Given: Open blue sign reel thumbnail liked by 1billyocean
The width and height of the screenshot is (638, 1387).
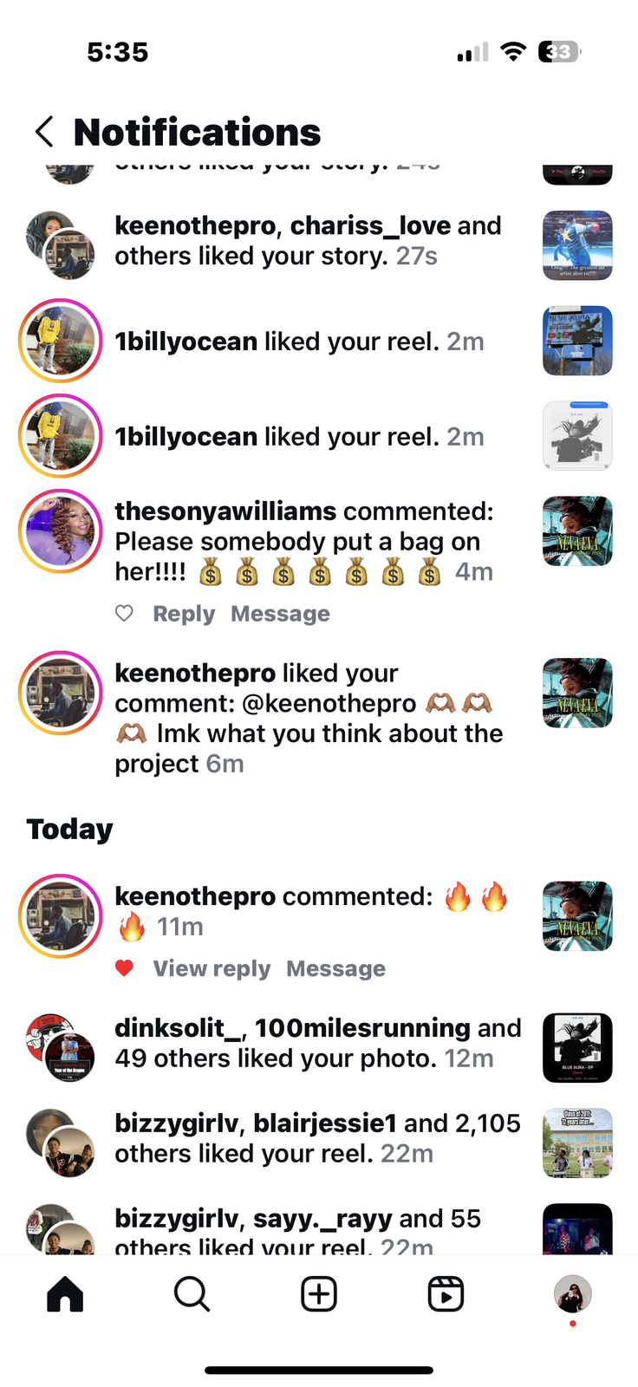Looking at the screenshot, I should 577,341.
